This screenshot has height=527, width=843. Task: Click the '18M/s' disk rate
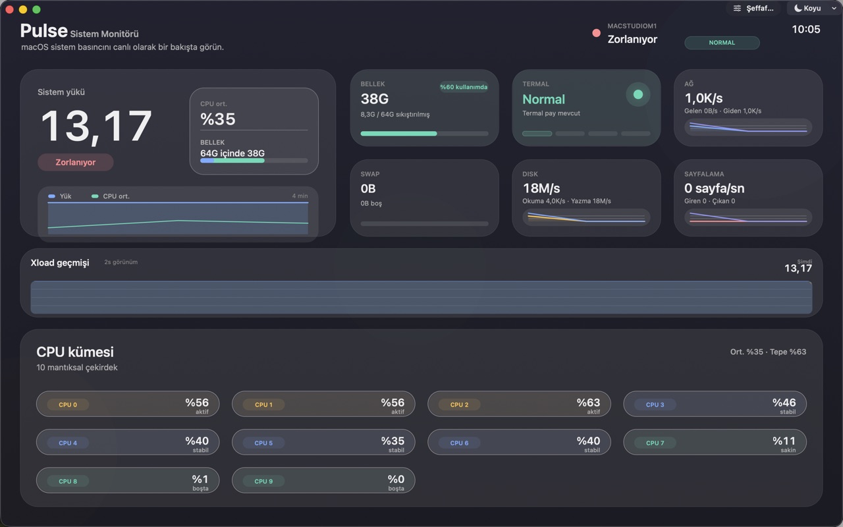[x=541, y=188]
